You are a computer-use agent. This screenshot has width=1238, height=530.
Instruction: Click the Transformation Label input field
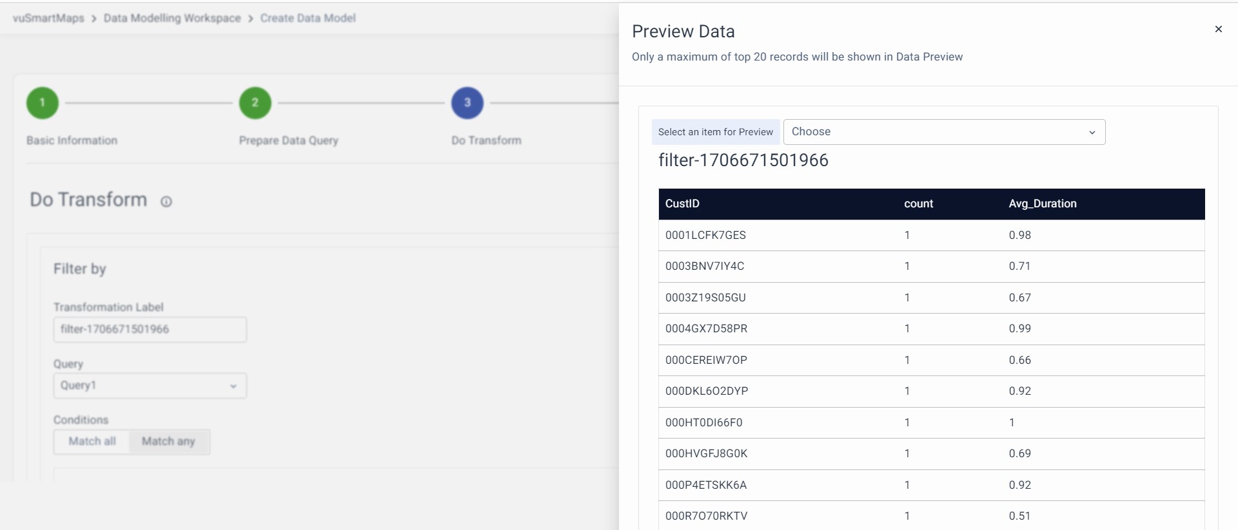150,330
